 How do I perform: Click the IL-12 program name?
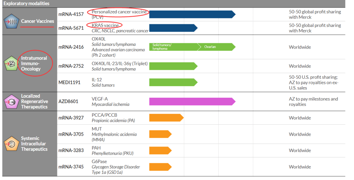tap(97, 79)
